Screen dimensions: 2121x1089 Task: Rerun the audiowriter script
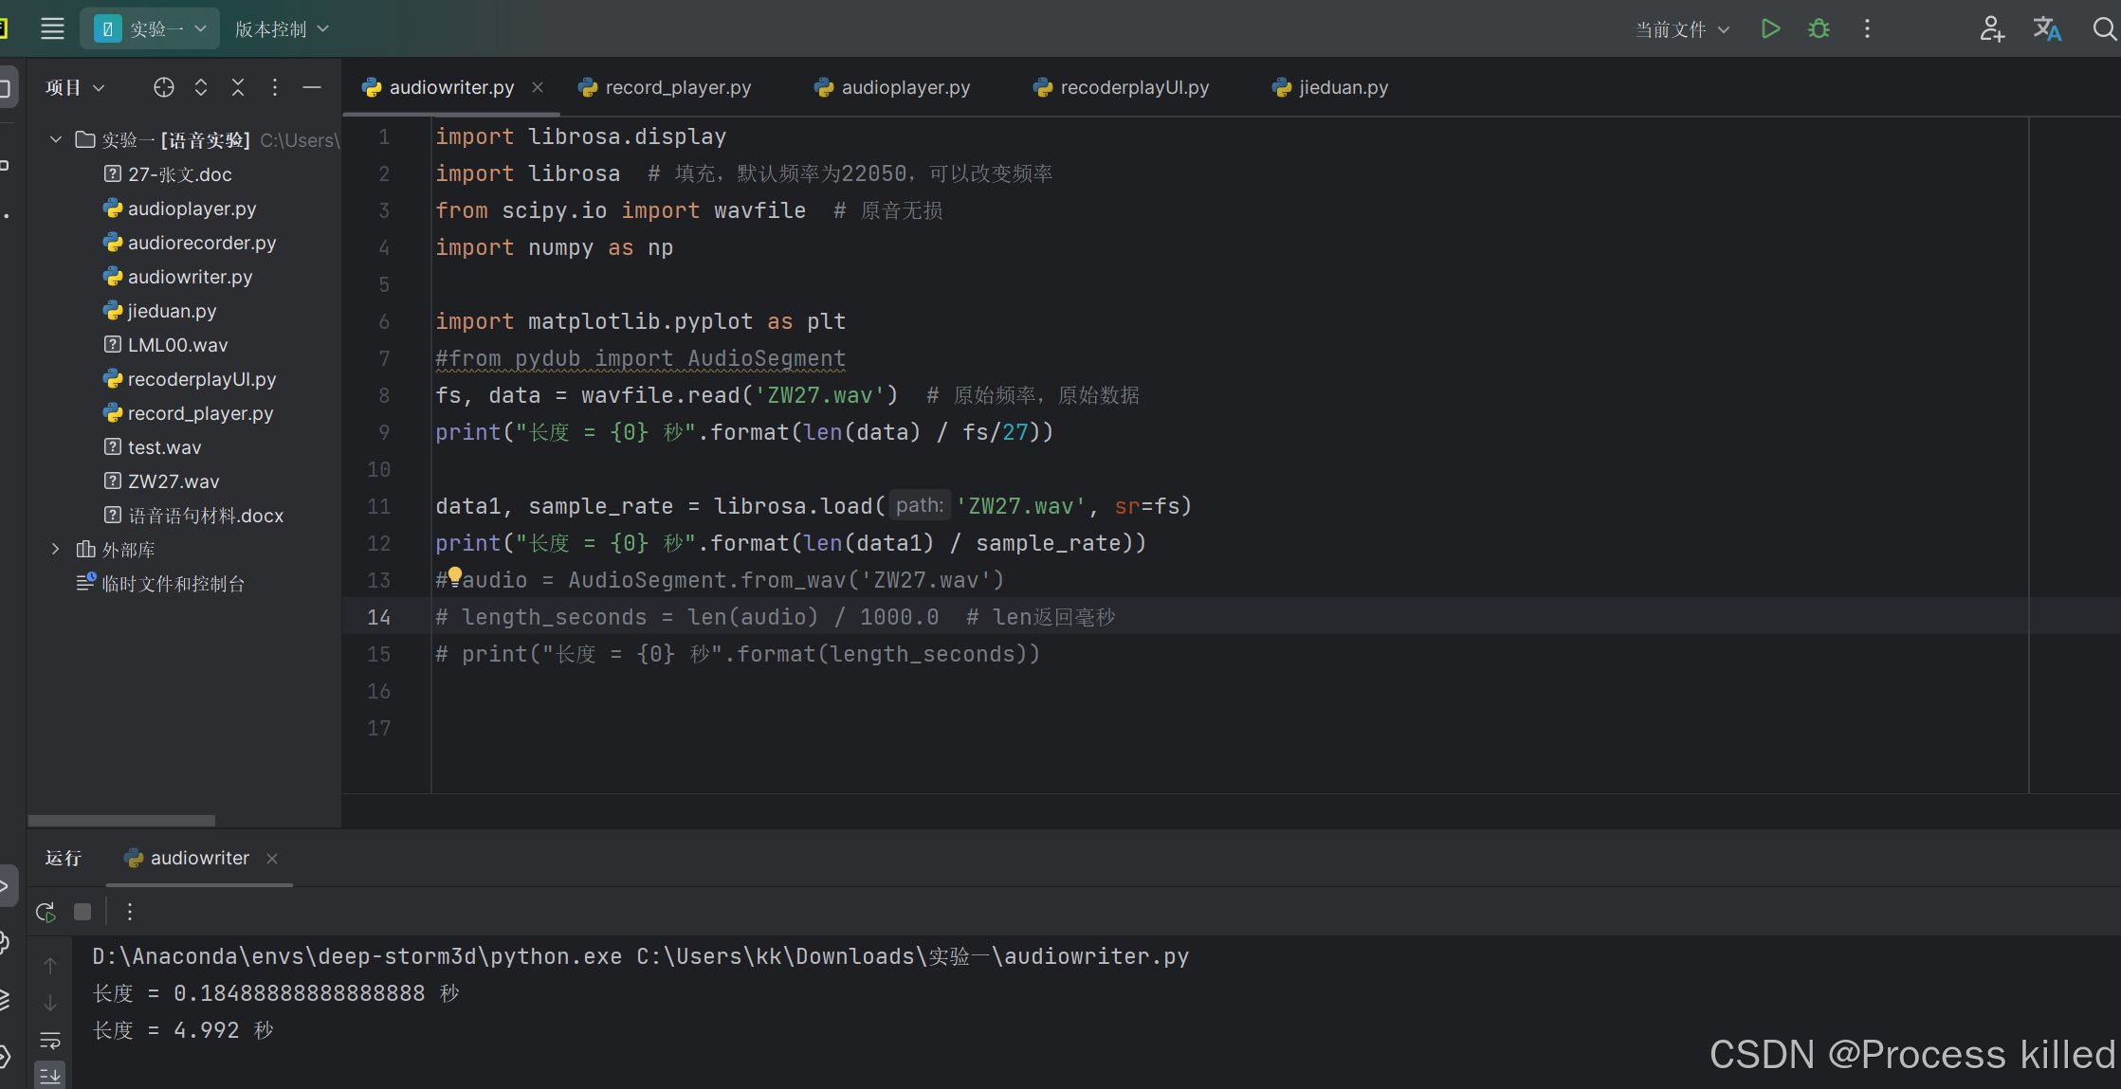pyautogui.click(x=45, y=911)
